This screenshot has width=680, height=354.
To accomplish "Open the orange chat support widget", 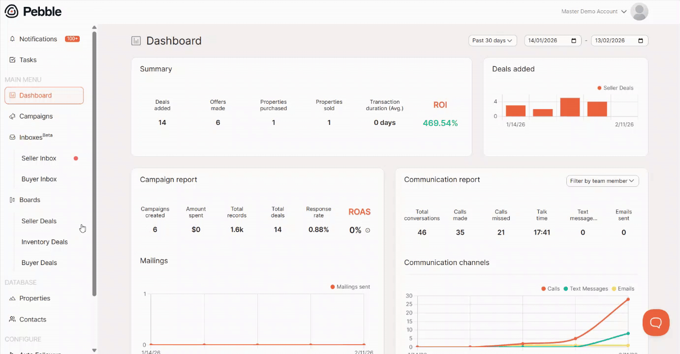I will click(x=656, y=323).
